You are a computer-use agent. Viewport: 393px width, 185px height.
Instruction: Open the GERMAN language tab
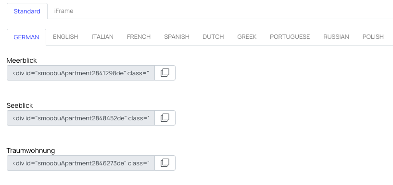pyautogui.click(x=26, y=37)
